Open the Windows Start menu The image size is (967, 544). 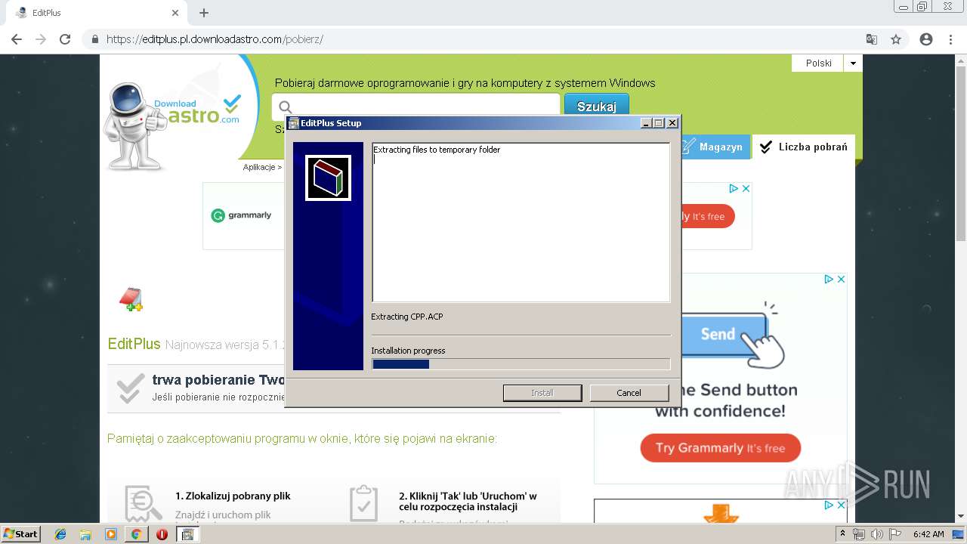pos(21,533)
